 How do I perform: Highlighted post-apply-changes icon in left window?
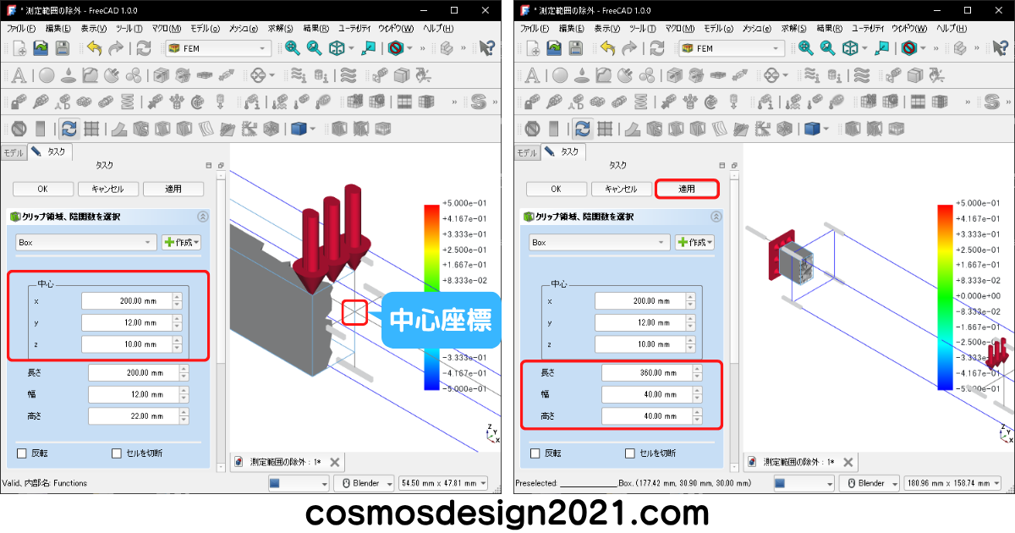[x=69, y=129]
